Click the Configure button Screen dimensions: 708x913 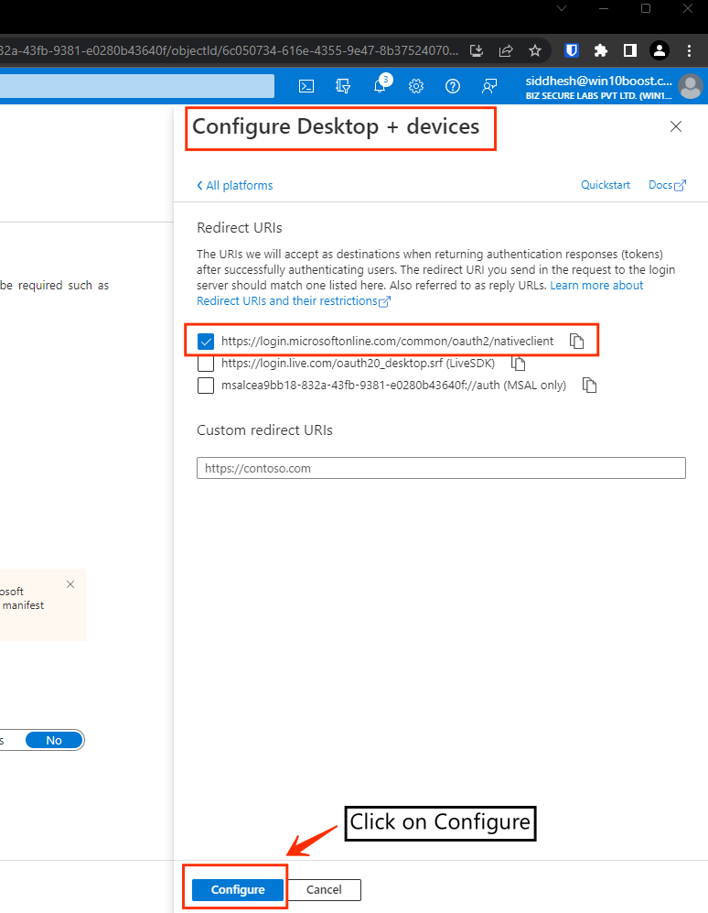coord(238,889)
